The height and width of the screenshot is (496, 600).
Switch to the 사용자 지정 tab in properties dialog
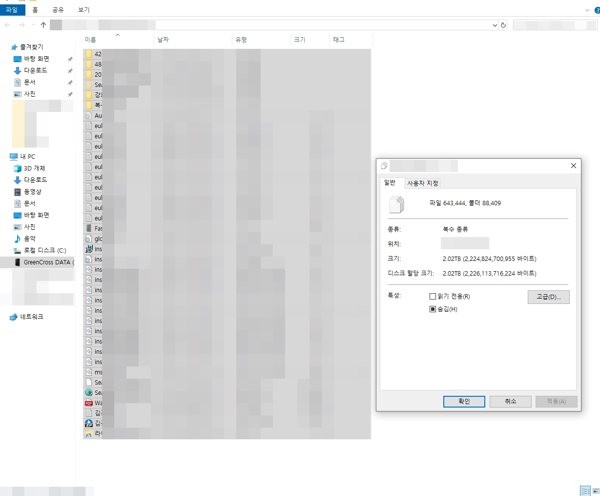point(423,183)
